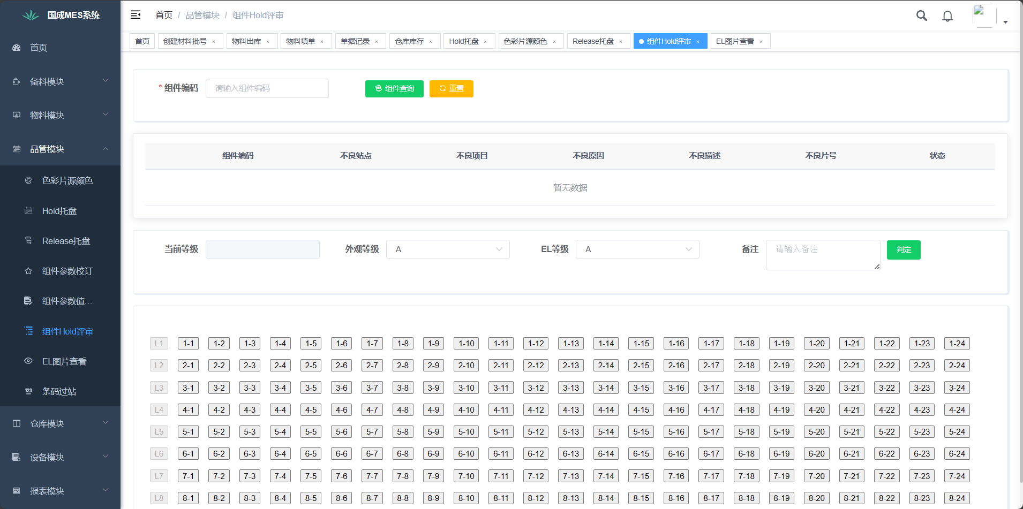Viewport: 1023px width, 509px height.
Task: Close the active 组件Hold评审 tab
Action: point(698,42)
